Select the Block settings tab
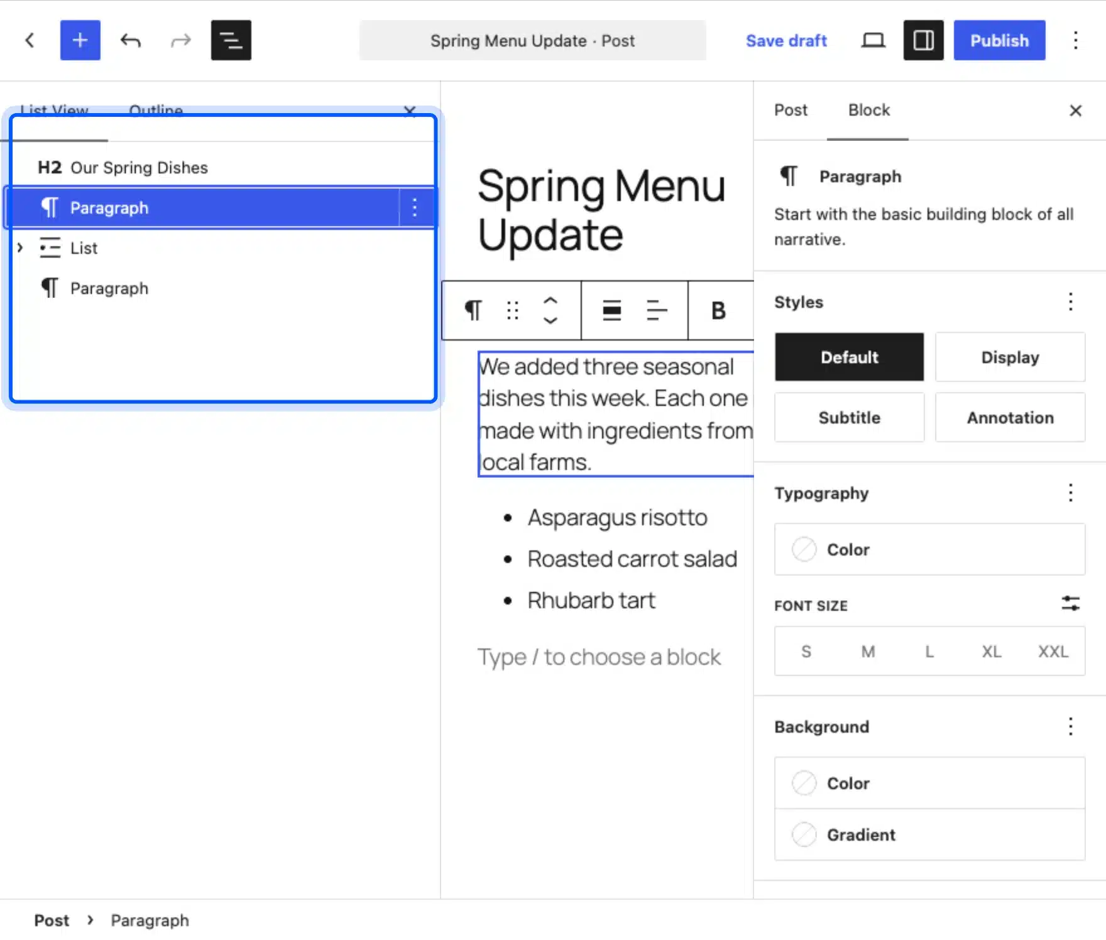The image size is (1106, 940). coord(868,110)
